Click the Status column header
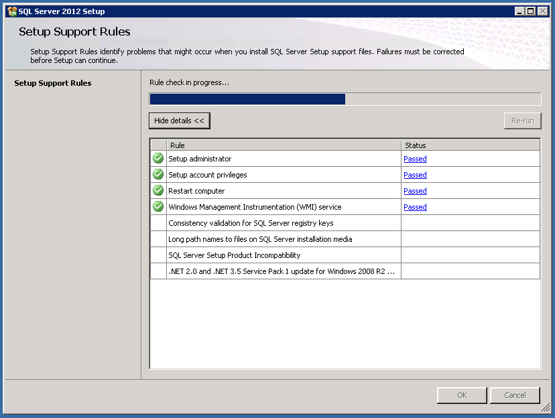This screenshot has width=555, height=418. 471,145
